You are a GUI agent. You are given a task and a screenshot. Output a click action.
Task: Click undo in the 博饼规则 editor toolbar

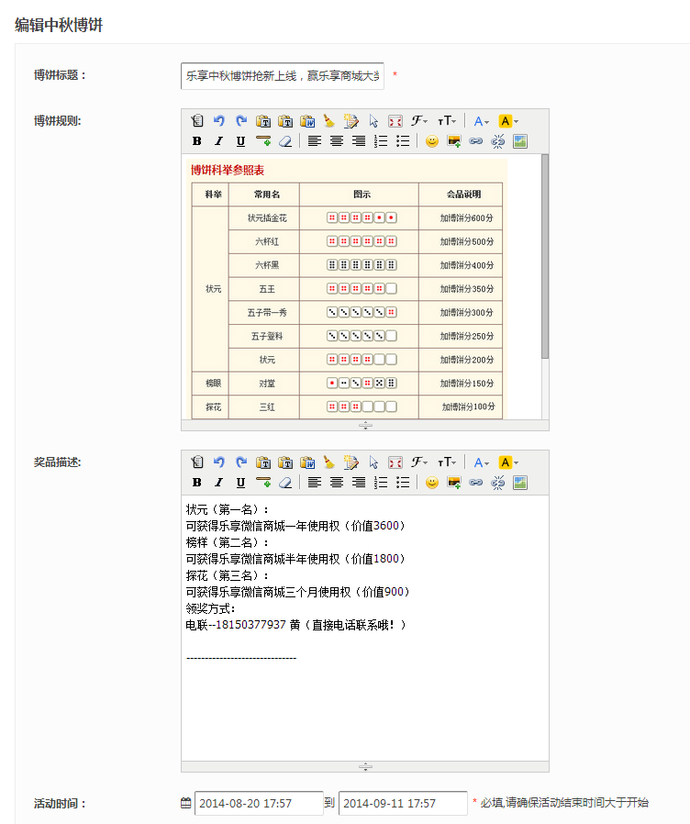(x=218, y=121)
